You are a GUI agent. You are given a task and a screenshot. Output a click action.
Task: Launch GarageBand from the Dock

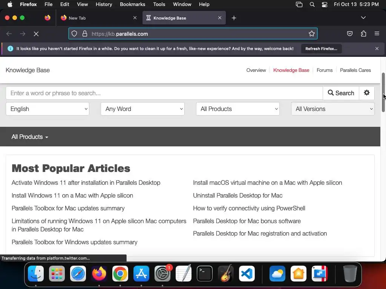tap(226, 274)
